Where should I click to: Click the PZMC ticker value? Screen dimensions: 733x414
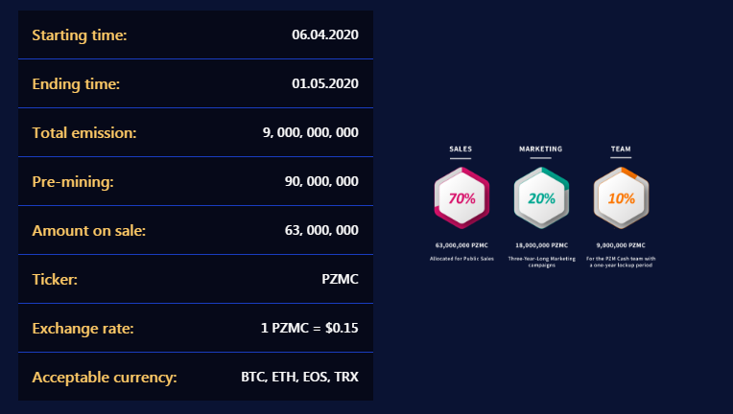click(x=340, y=279)
